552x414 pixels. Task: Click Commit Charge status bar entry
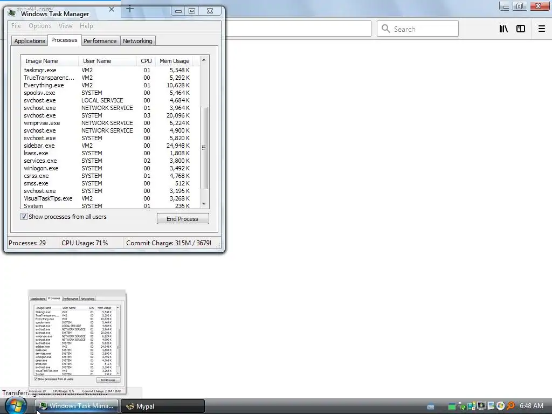click(x=169, y=243)
